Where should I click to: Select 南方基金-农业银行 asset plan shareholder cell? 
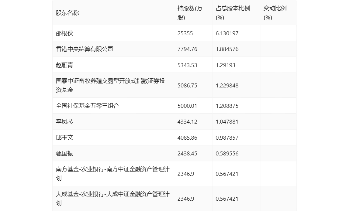tap(112, 174)
